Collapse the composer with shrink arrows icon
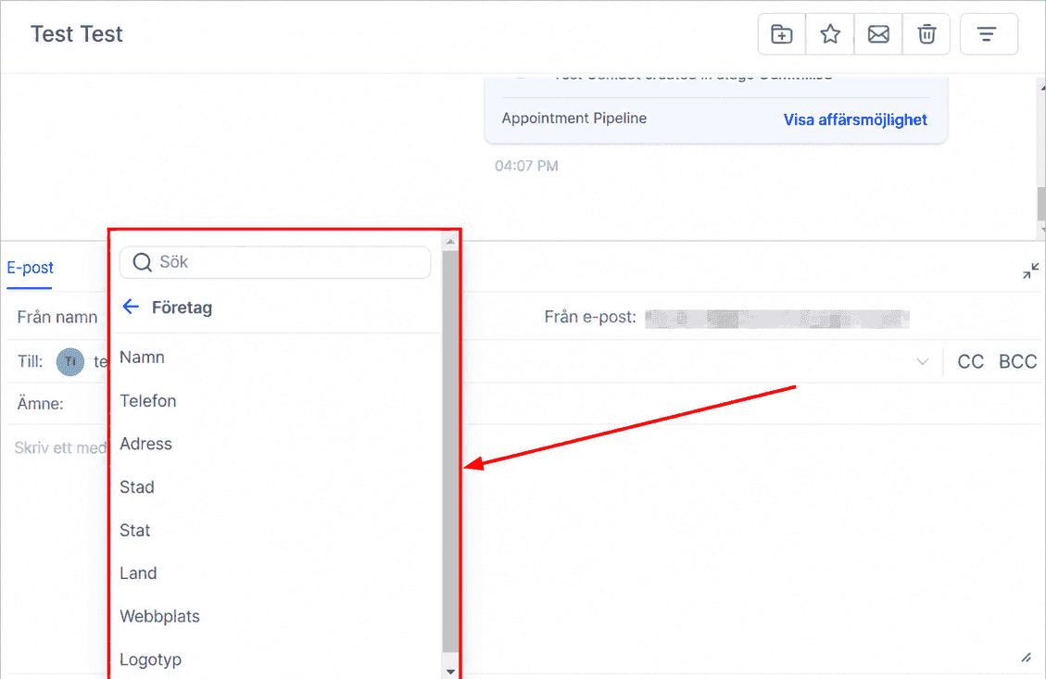 click(1030, 270)
